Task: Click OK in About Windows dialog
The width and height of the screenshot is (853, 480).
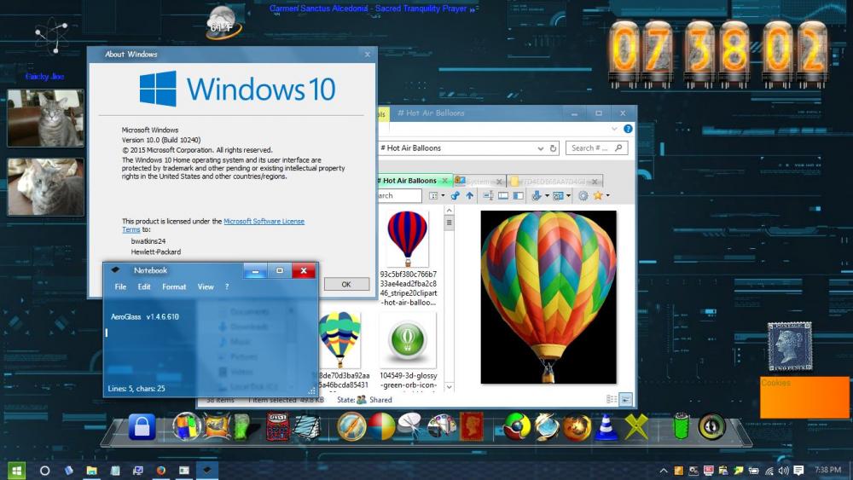Action: [x=345, y=284]
